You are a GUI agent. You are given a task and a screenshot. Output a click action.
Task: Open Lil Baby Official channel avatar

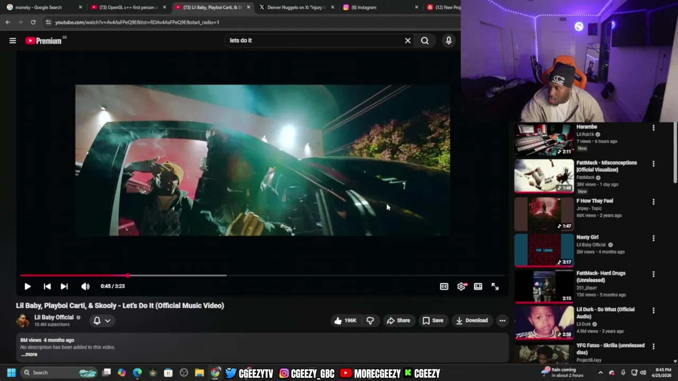pos(23,321)
